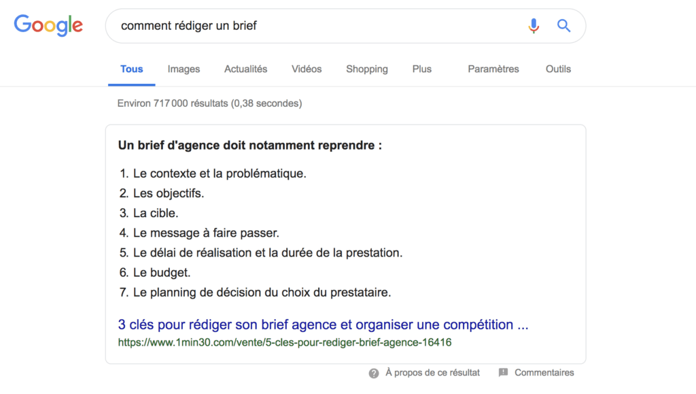Open the '3 clés pour rédiger son brief' link

pyautogui.click(x=323, y=325)
